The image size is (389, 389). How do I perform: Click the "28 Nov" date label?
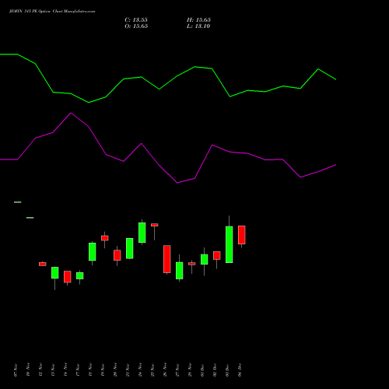[191, 370]
